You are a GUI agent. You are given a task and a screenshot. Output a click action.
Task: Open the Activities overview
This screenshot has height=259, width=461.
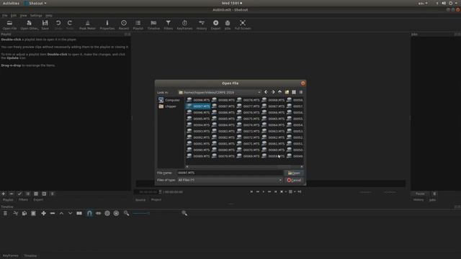click(x=11, y=3)
